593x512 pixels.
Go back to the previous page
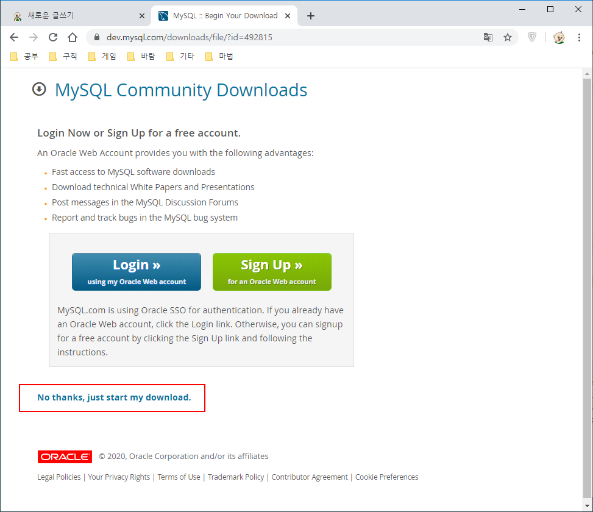pyautogui.click(x=14, y=37)
